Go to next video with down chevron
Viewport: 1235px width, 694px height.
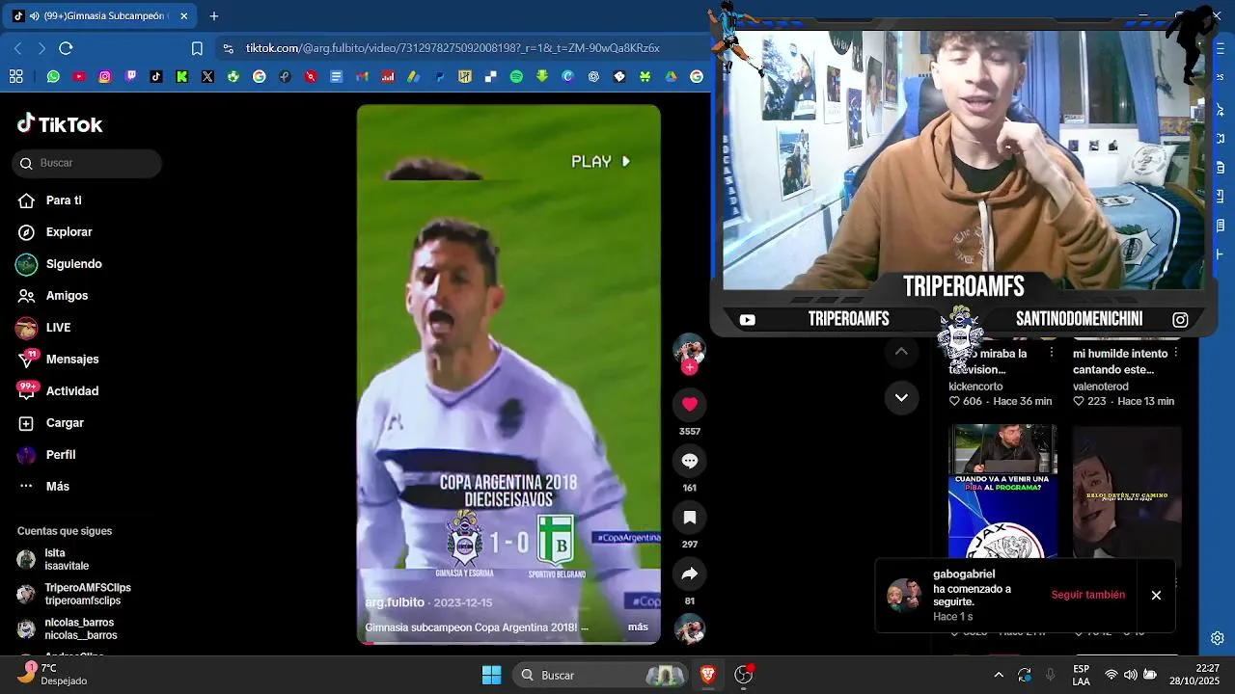(x=901, y=398)
